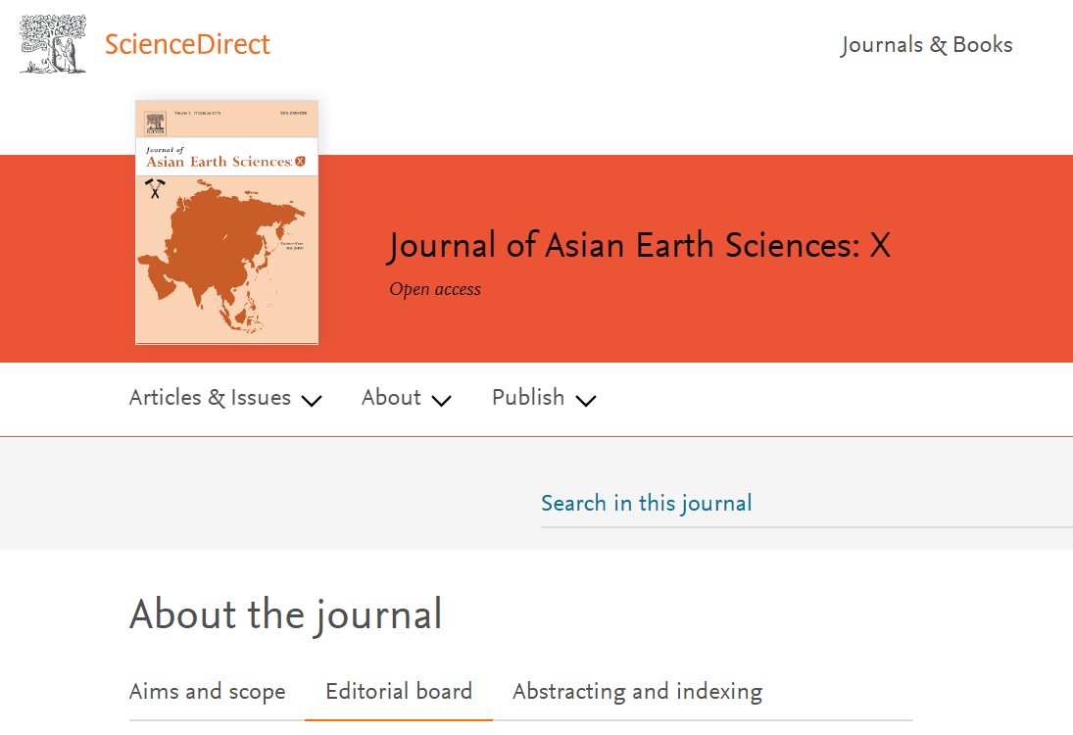Open the Journals & Books link
Viewport: 1073px width, 735px height.
tap(927, 45)
